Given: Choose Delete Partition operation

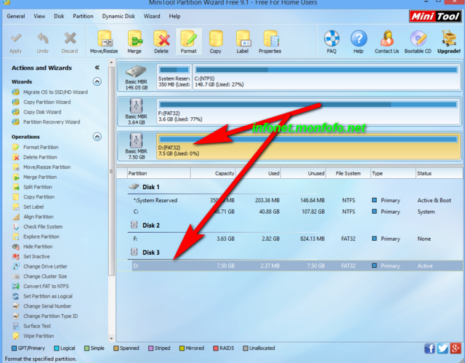Looking at the screenshot, I should click(40, 157).
